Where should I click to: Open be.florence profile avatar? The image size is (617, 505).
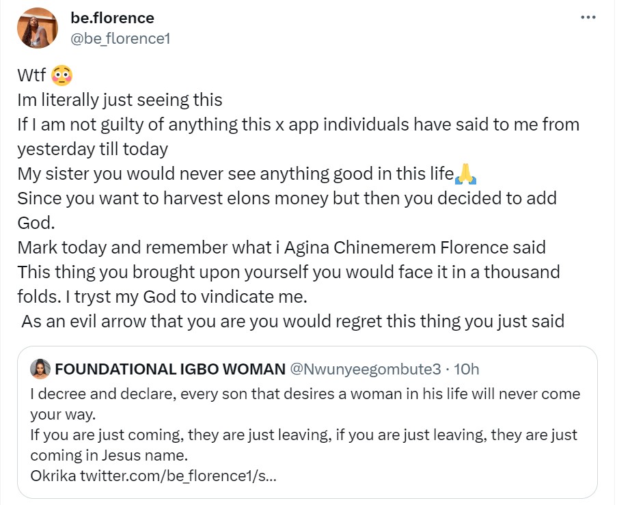point(38,28)
